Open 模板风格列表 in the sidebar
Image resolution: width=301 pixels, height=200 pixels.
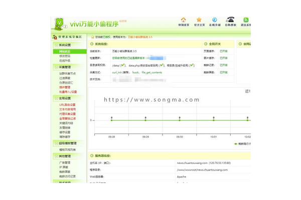68,149
